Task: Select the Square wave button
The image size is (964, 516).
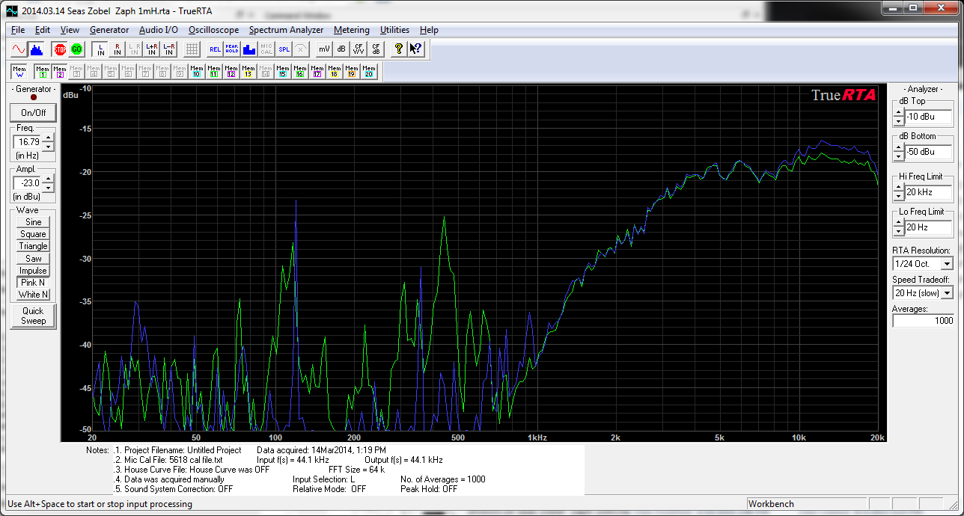Action: tap(34, 234)
